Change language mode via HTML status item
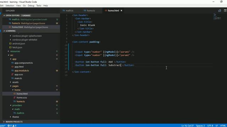Image resolution: width=227 pixels, height=127 pixels. [223, 126]
